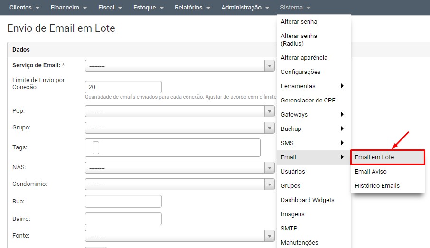This screenshot has width=430, height=248.
Task: Open the Clientes menu
Action: [24, 8]
